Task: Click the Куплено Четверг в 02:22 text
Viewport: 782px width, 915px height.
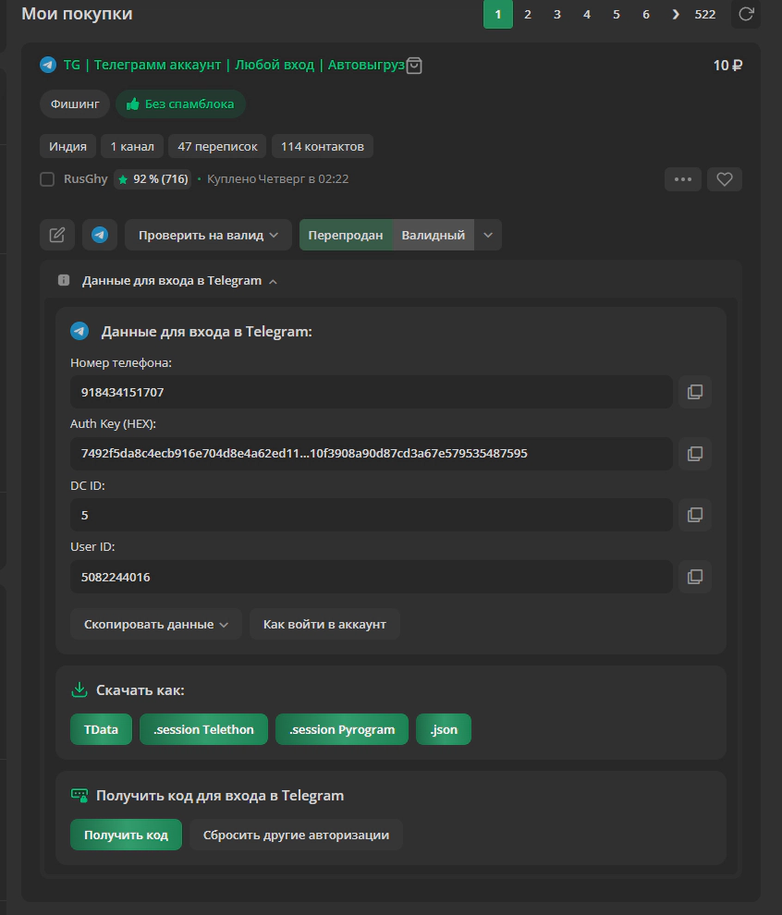Action: 278,179
